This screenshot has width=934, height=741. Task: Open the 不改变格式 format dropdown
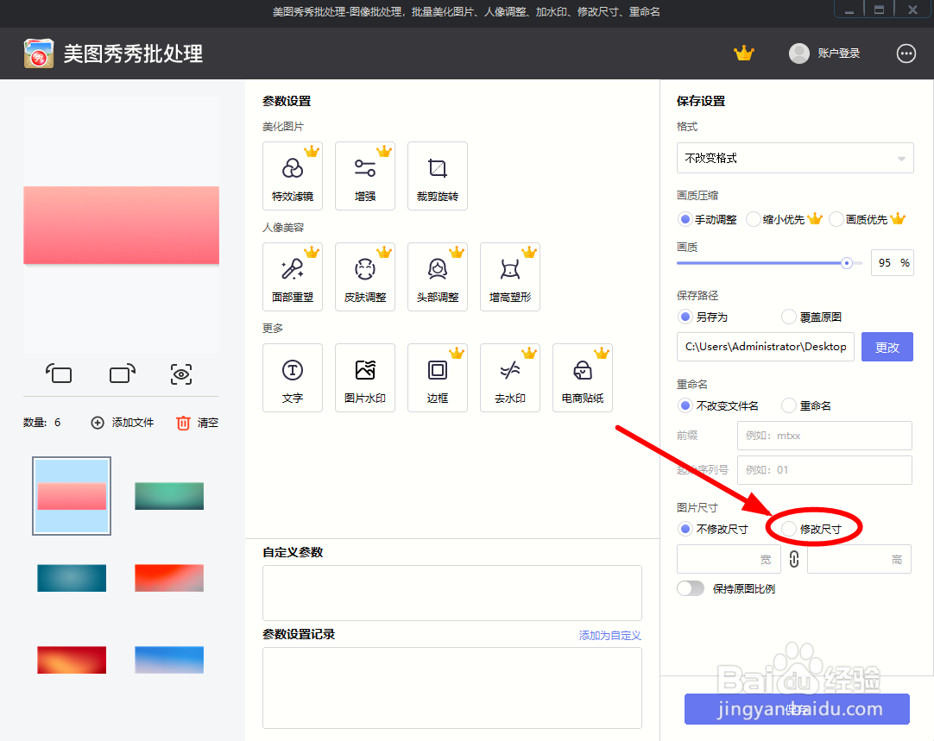(x=795, y=158)
